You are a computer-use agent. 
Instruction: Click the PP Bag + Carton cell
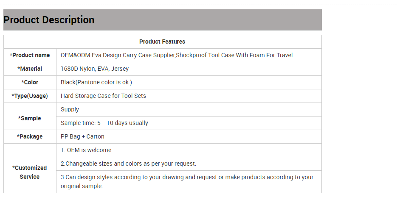click(x=189, y=137)
